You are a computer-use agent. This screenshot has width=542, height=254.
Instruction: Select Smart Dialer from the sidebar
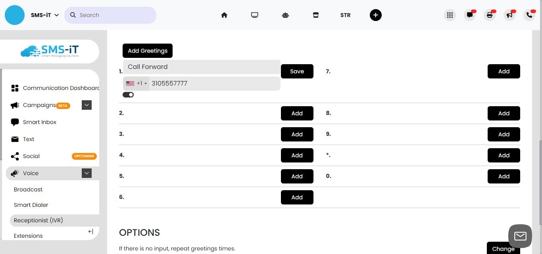[x=31, y=205]
